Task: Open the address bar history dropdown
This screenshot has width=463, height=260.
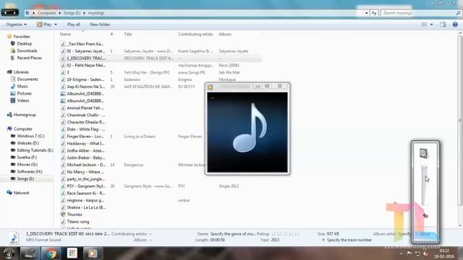Action: tap(367, 13)
